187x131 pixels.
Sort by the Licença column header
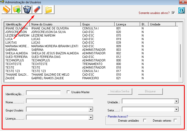[127, 24]
